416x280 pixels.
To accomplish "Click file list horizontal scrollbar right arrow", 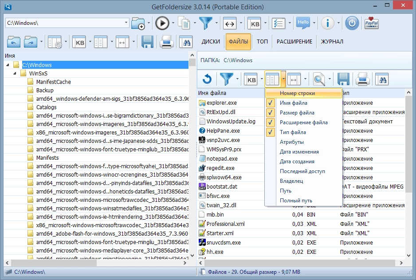I will 401,263.
